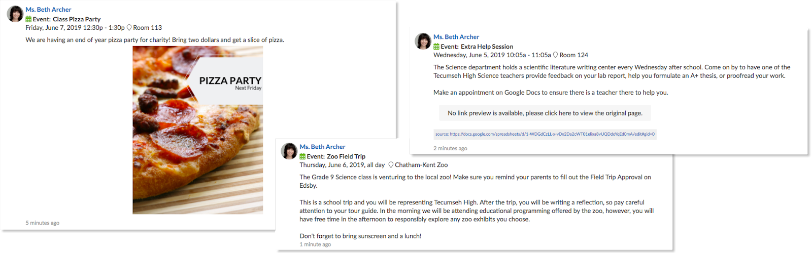This screenshot has height=253, width=812.
Task: Click the Grade 9 Science class zoo paragraph
Action: coord(475,181)
